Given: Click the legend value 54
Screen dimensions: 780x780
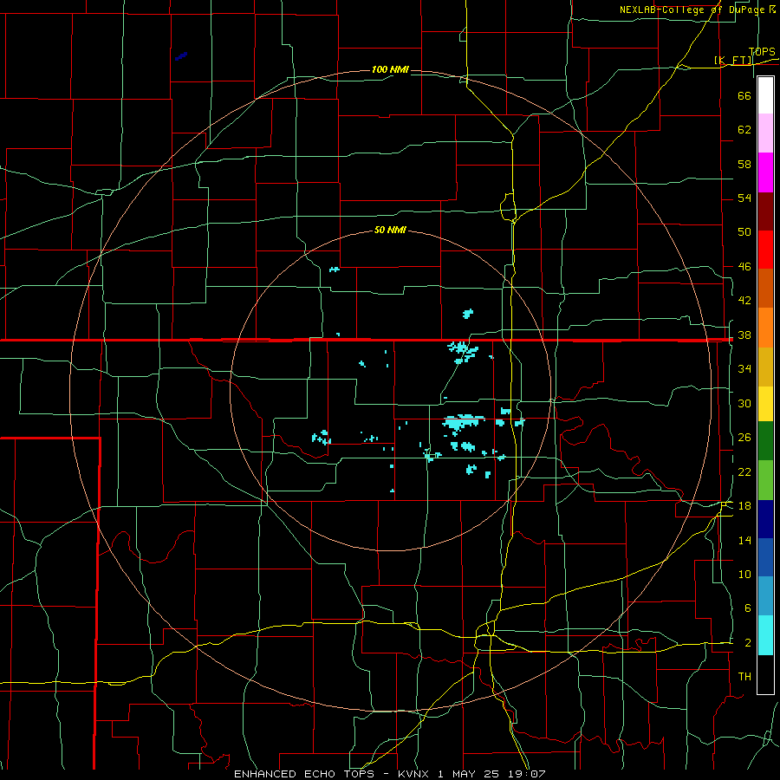Looking at the screenshot, I should (744, 198).
